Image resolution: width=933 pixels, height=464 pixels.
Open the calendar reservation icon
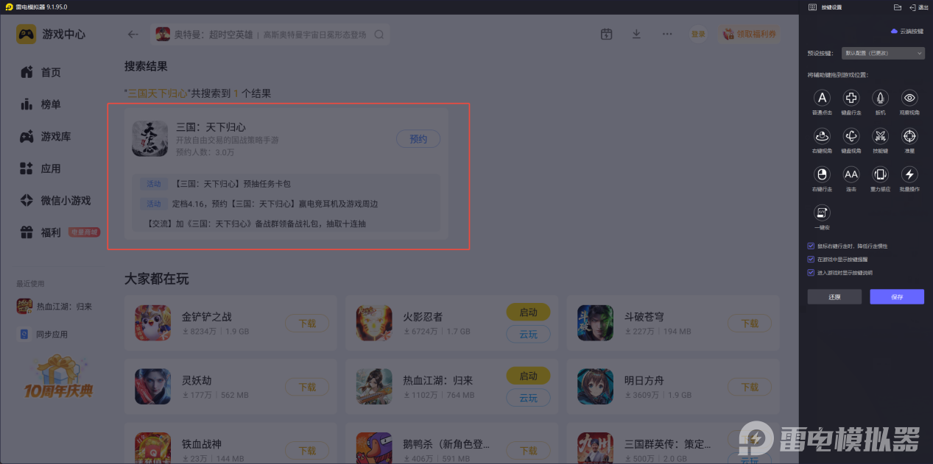[606, 34]
